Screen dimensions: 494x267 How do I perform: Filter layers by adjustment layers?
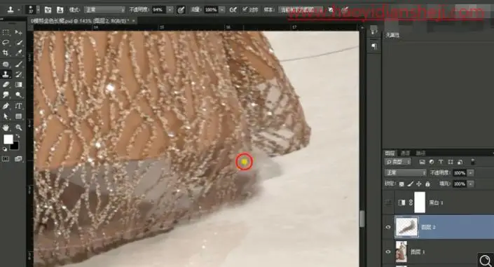(432, 162)
